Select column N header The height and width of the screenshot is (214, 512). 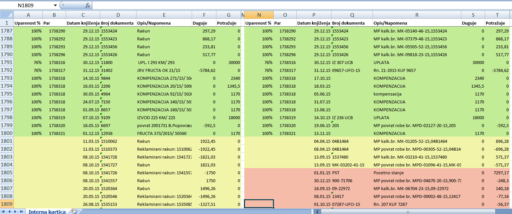click(259, 15)
